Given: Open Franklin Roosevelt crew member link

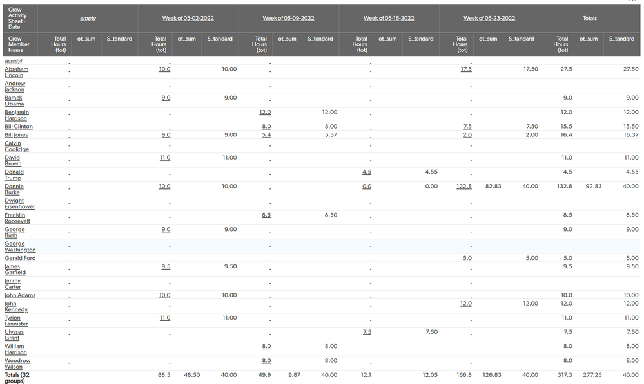Looking at the screenshot, I should 17,218.
